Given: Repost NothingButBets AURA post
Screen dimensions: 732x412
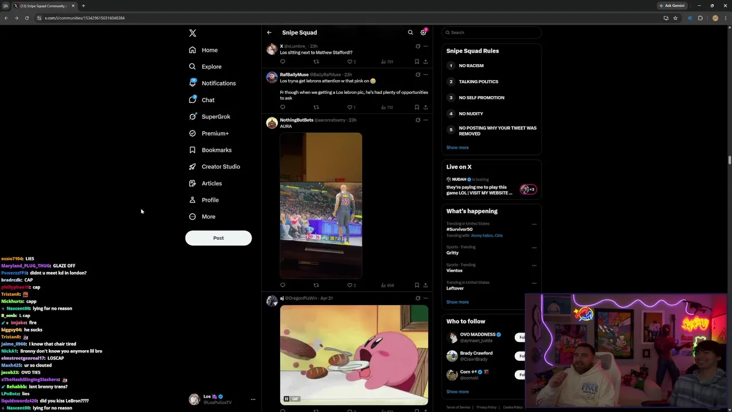Looking at the screenshot, I should point(316,285).
